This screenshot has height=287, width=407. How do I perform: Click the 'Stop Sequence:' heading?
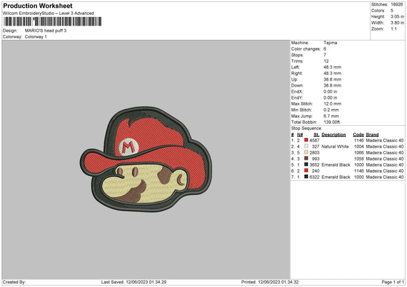307,128
